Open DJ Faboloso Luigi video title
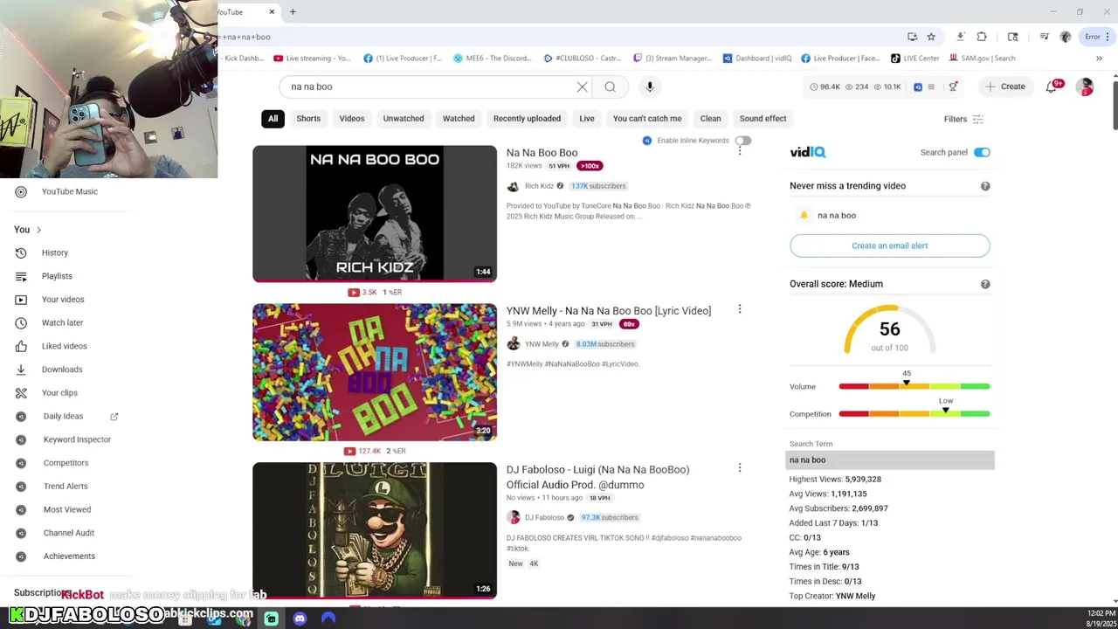This screenshot has width=1118, height=629. (597, 477)
